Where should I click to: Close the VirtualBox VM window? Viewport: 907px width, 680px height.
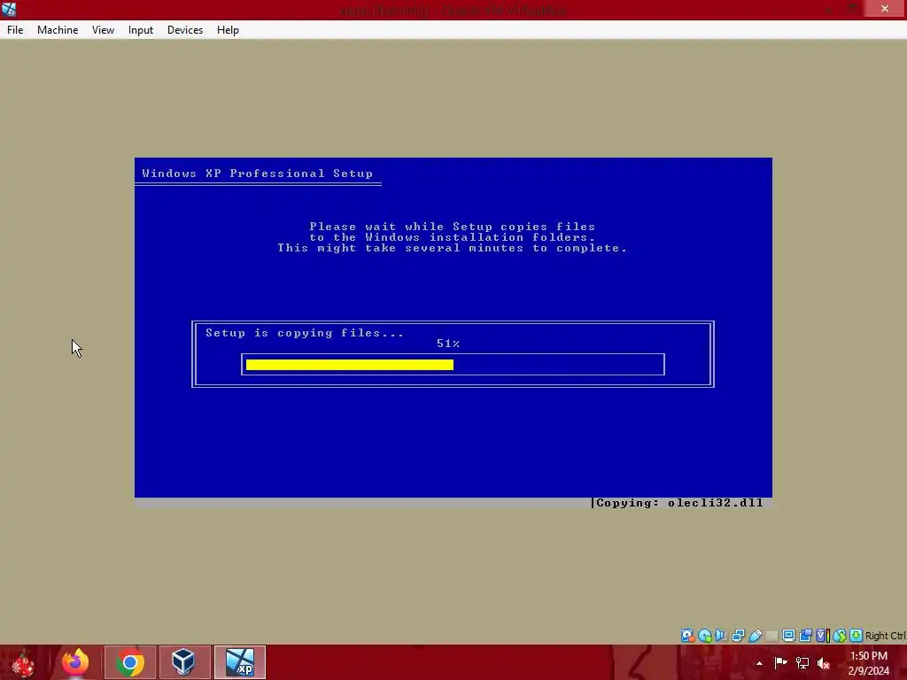[x=885, y=9]
